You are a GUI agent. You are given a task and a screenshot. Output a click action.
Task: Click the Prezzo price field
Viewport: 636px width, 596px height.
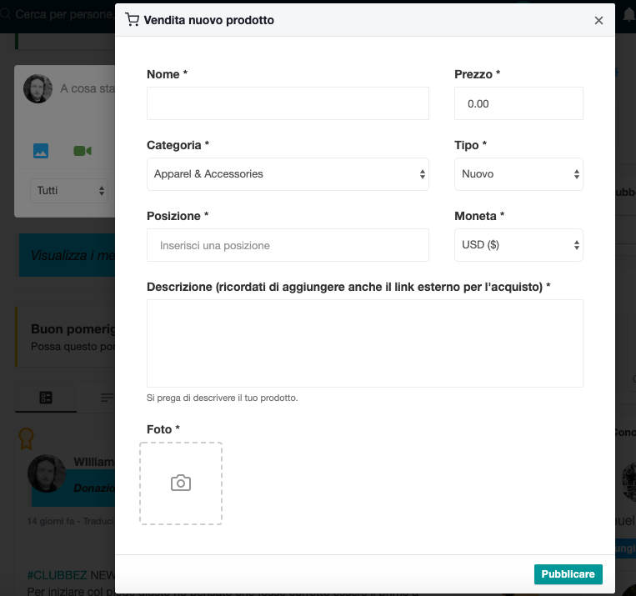click(518, 103)
